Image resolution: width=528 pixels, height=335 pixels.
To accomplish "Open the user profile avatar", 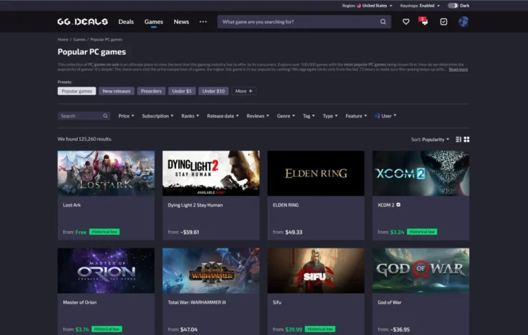I will 463,21.
